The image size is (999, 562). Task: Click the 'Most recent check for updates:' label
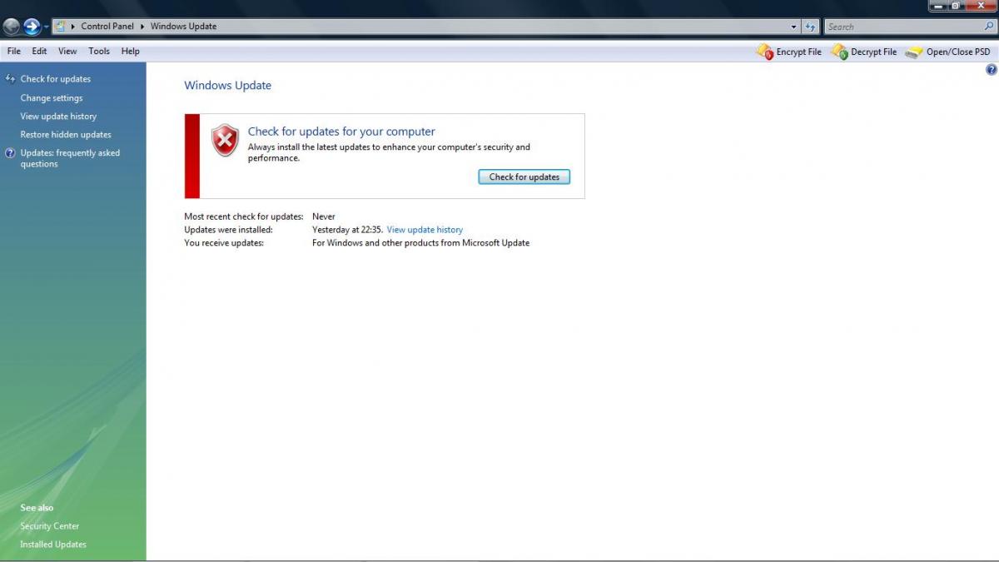[244, 216]
